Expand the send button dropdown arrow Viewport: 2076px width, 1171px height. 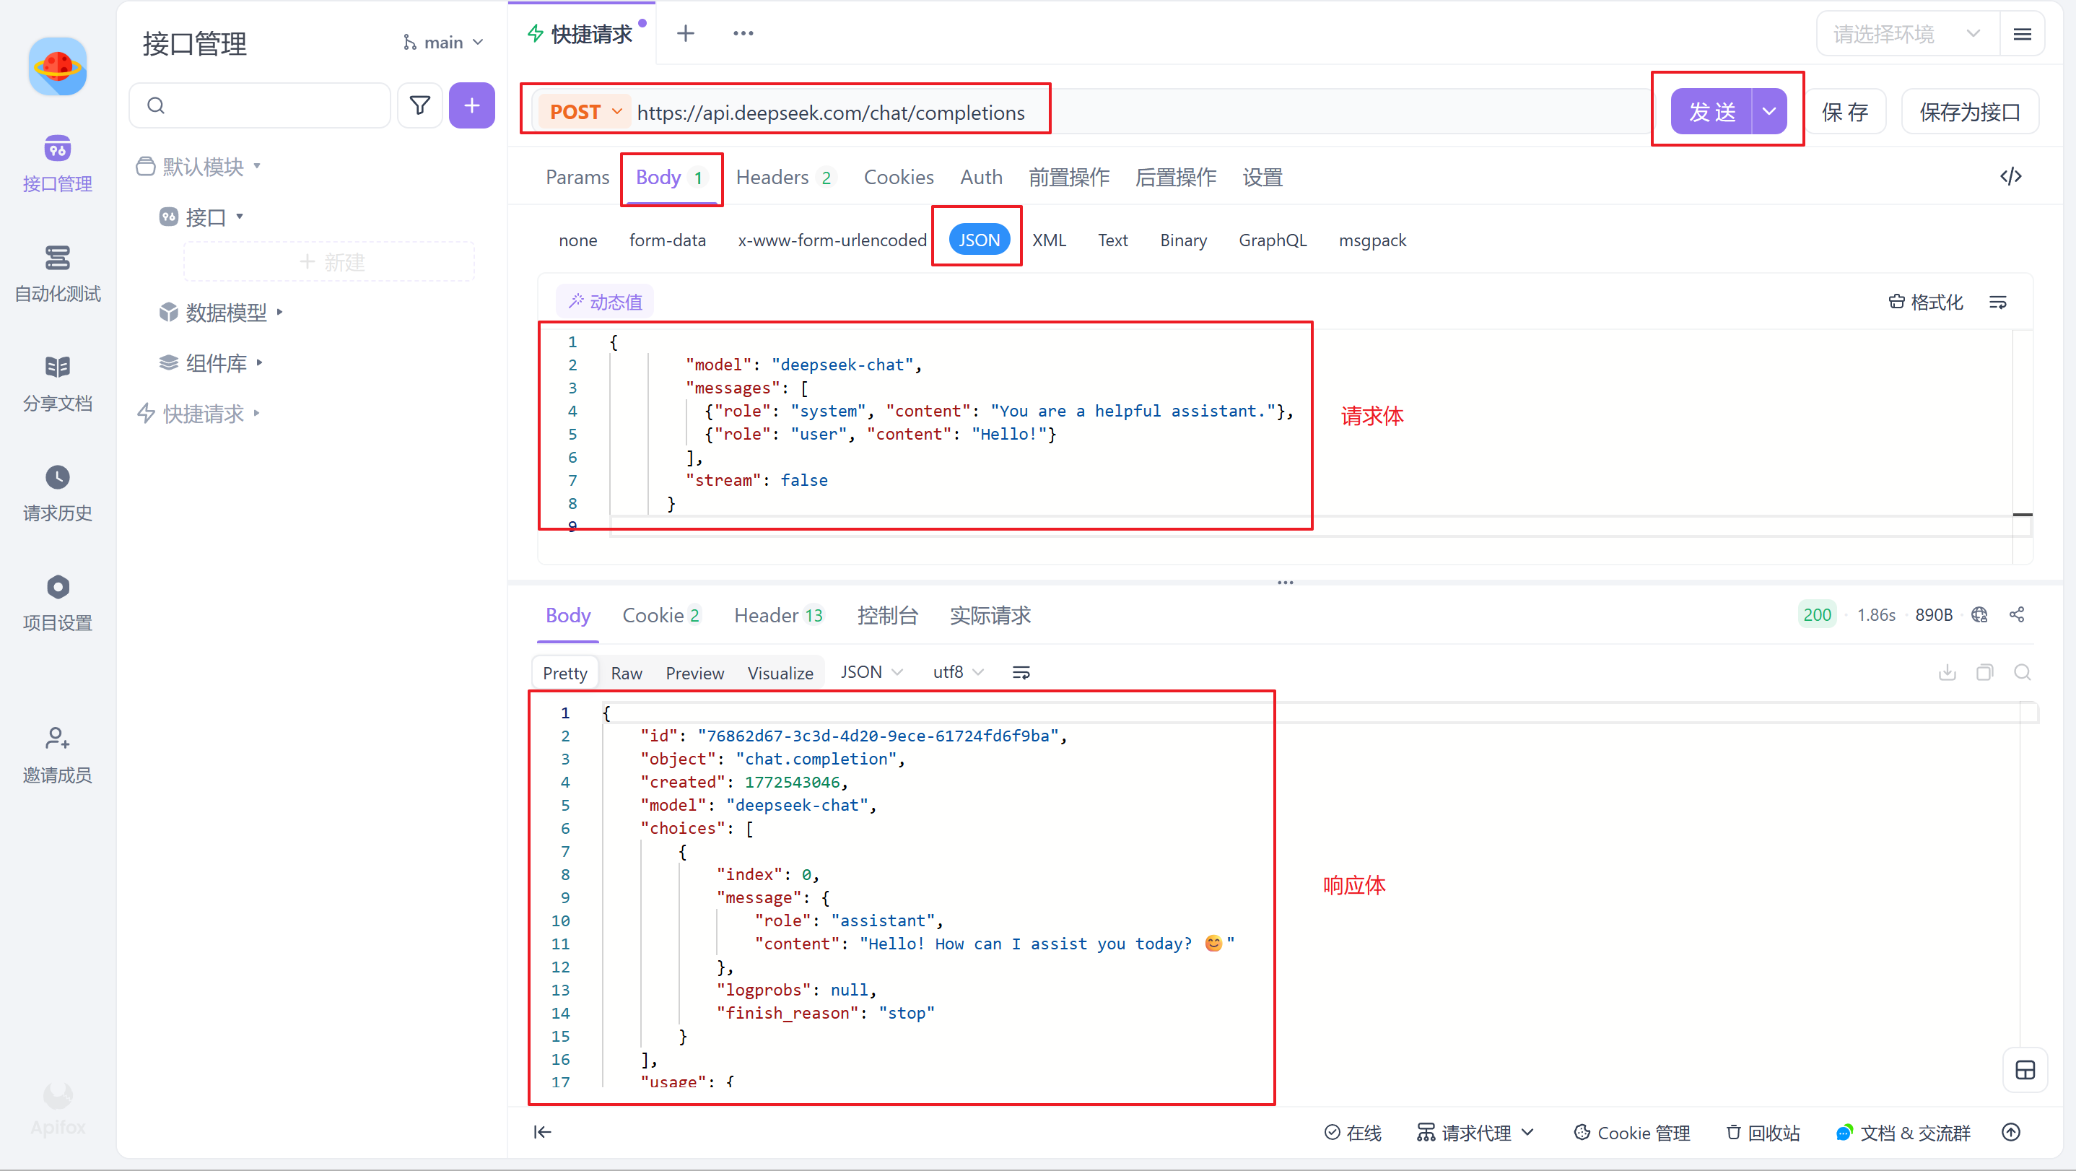tap(1769, 112)
